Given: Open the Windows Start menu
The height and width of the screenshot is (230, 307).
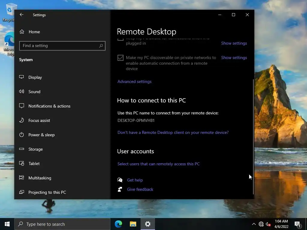Looking at the screenshot, I should [x=7, y=224].
